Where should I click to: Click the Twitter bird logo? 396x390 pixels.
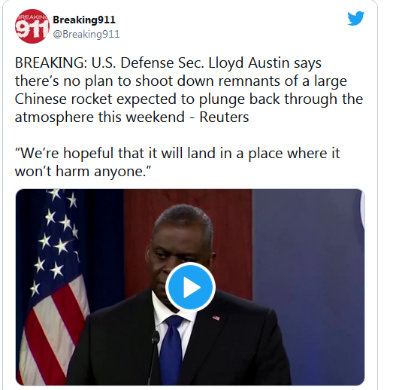[355, 18]
